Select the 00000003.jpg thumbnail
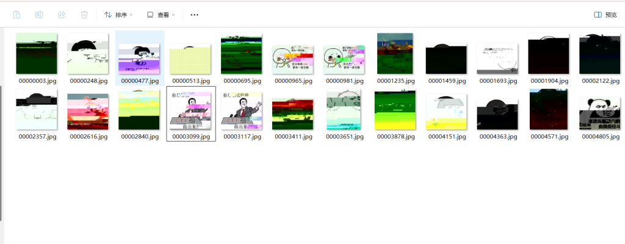The height and width of the screenshot is (244, 625). point(37,54)
